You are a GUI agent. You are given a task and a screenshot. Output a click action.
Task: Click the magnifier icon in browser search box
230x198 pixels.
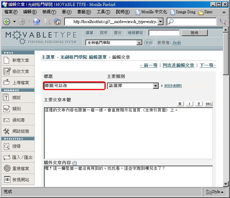tap(171, 22)
